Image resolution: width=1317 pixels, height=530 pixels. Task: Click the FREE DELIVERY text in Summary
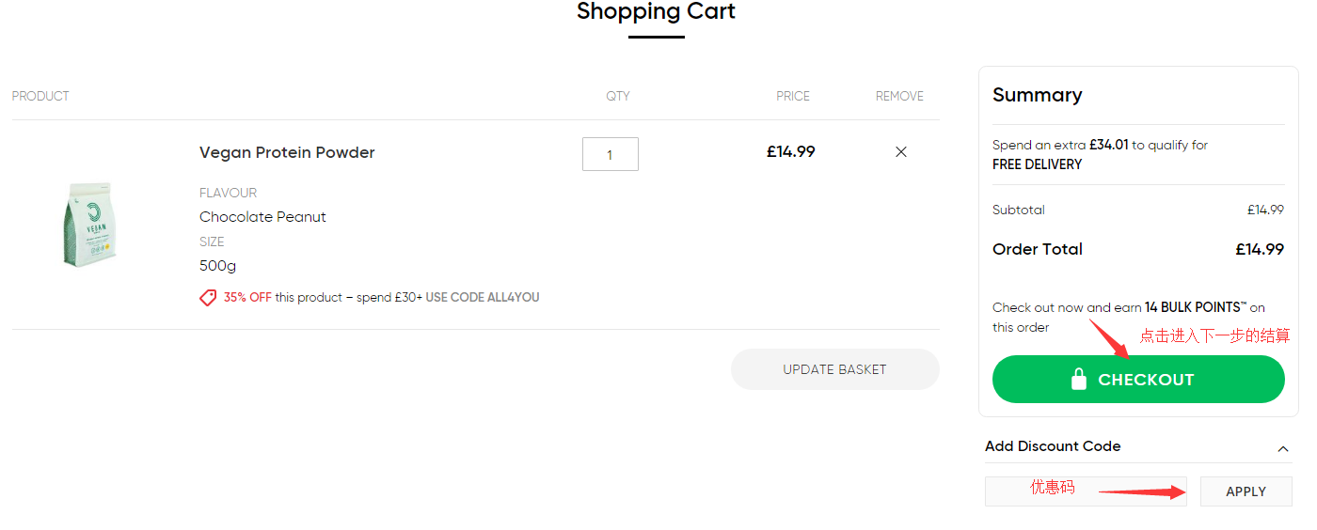pyautogui.click(x=1037, y=164)
